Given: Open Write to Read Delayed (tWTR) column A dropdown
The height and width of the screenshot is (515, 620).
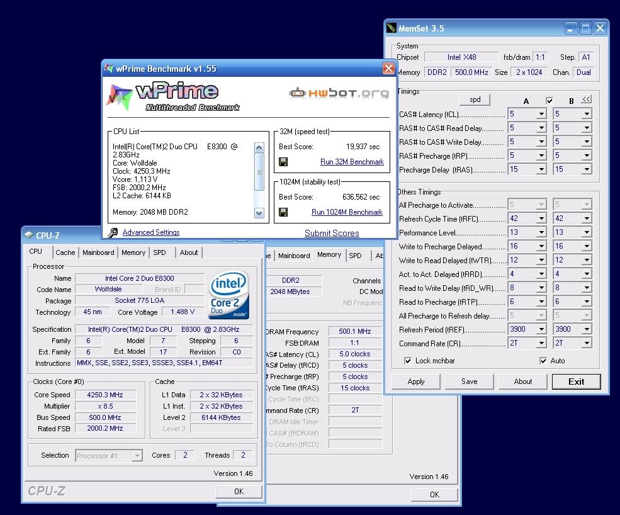Looking at the screenshot, I should click(541, 260).
